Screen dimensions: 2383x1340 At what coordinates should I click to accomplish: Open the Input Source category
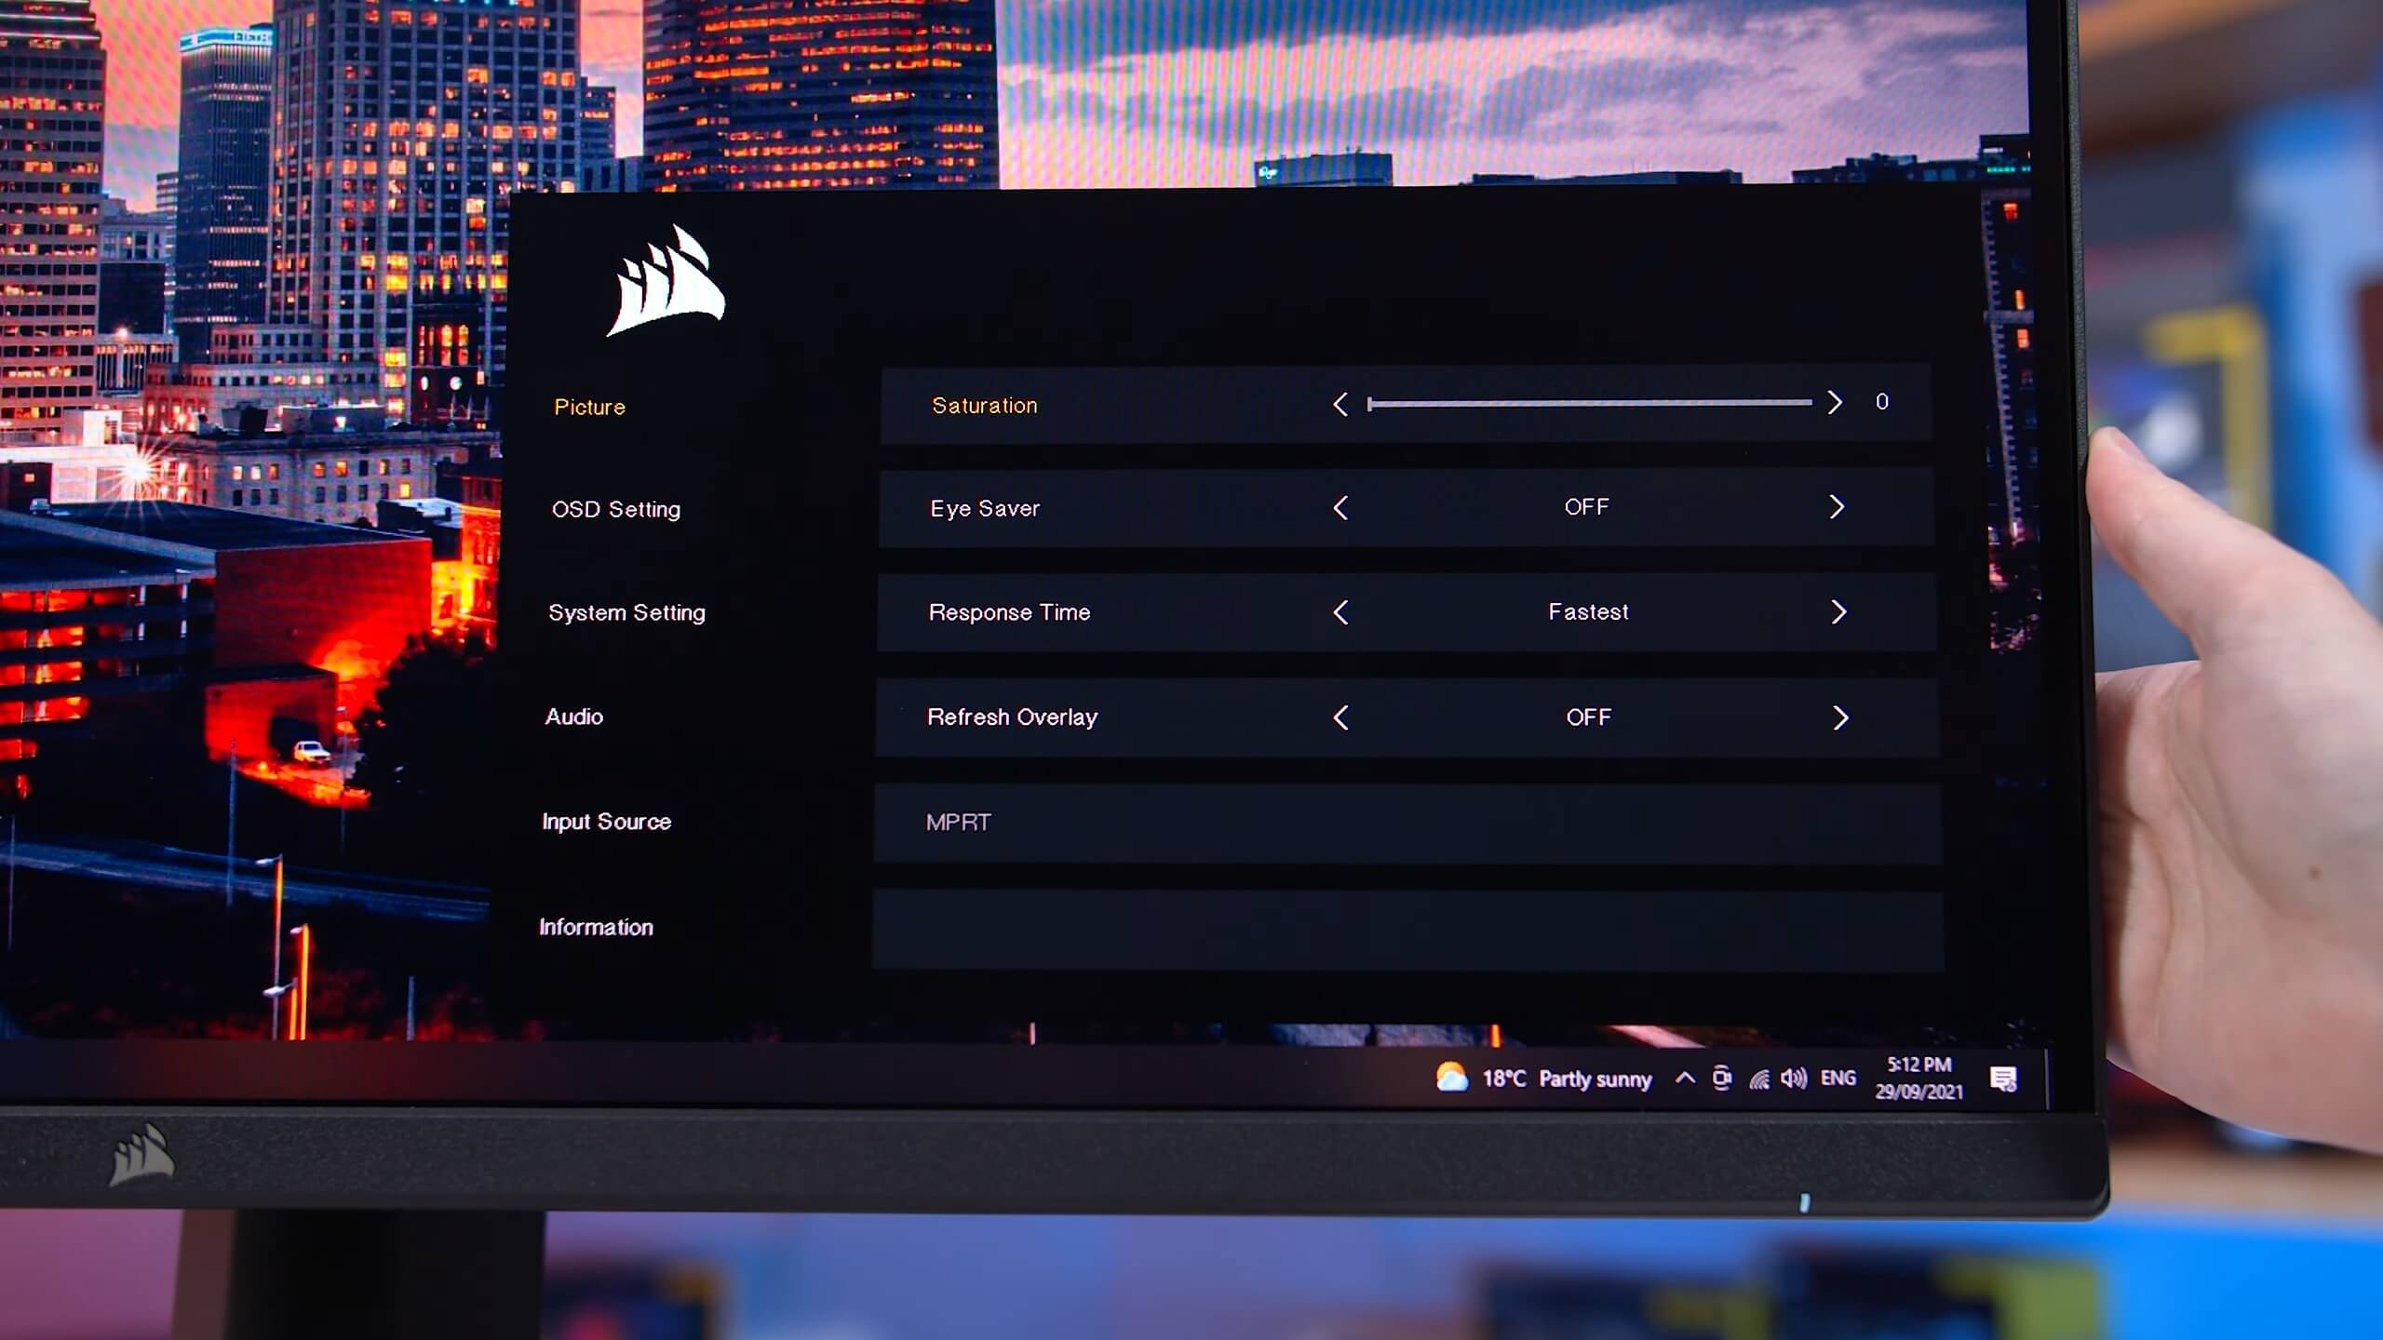pyautogui.click(x=606, y=822)
